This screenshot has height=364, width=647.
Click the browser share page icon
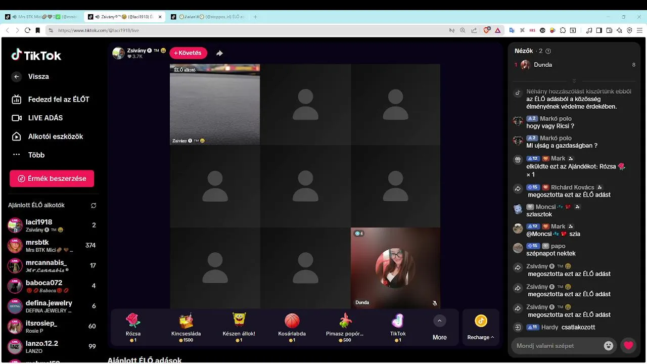tap(474, 30)
